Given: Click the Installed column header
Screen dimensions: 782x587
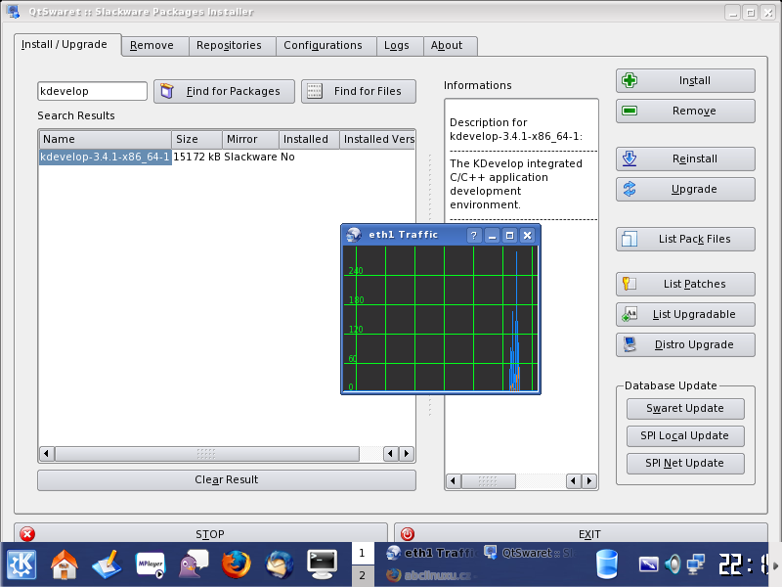Looking at the screenshot, I should click(309, 139).
